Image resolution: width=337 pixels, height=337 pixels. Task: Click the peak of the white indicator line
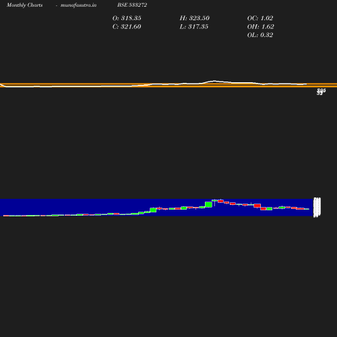pyautogui.click(x=214, y=81)
